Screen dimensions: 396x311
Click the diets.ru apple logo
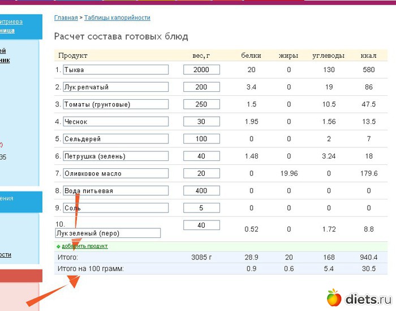(x=334, y=297)
